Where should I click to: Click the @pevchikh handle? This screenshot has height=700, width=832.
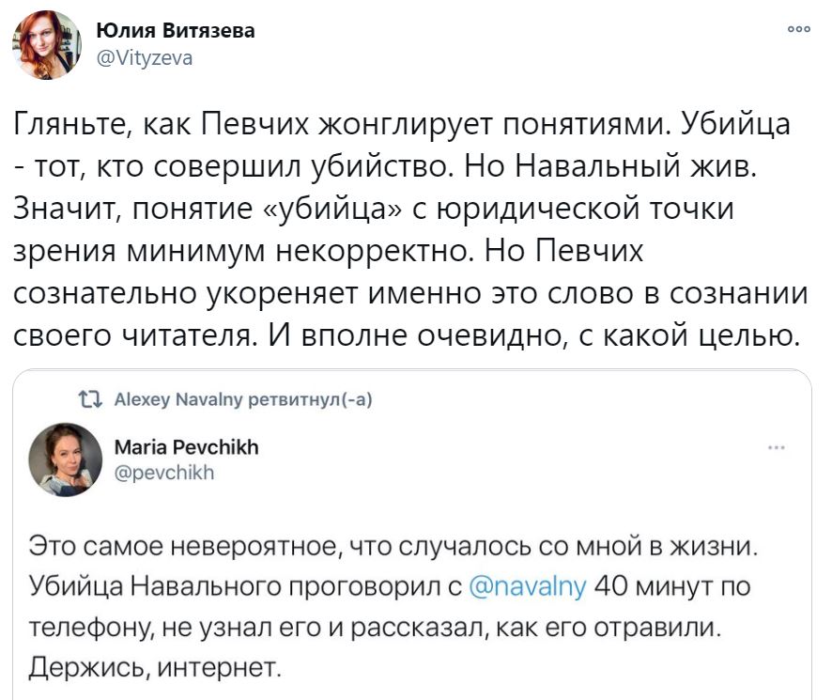click(163, 473)
